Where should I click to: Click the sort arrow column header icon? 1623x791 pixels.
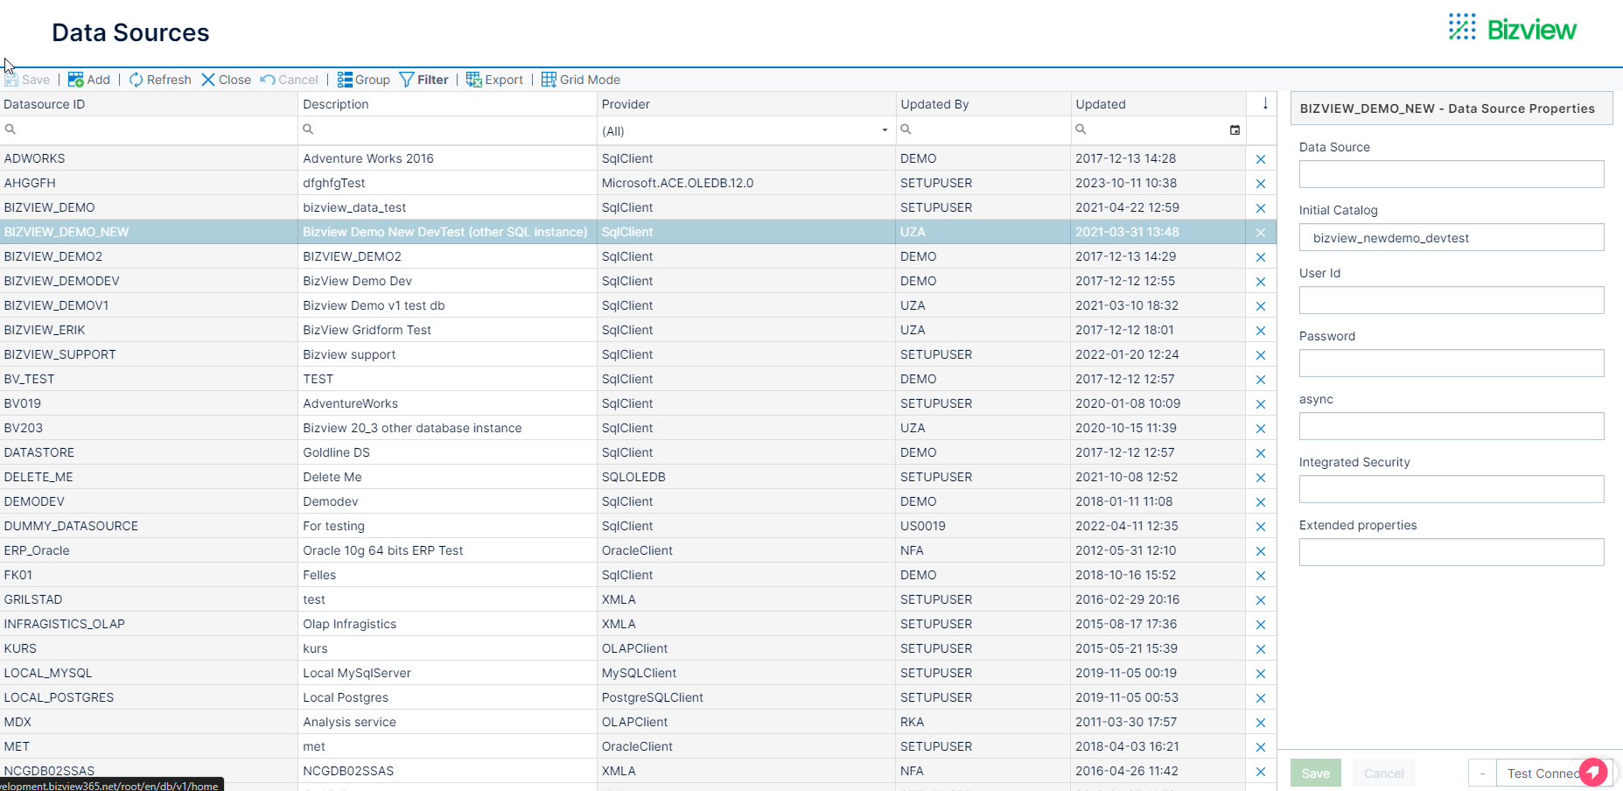(x=1265, y=103)
